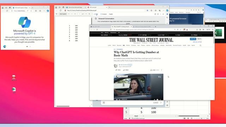The image size is (226, 127).
Task: Open the Sports section in WSJ nav
Action: tap(193, 46)
